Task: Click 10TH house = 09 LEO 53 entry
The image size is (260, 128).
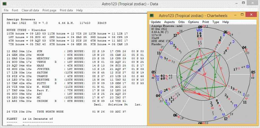Action: pos(26,34)
